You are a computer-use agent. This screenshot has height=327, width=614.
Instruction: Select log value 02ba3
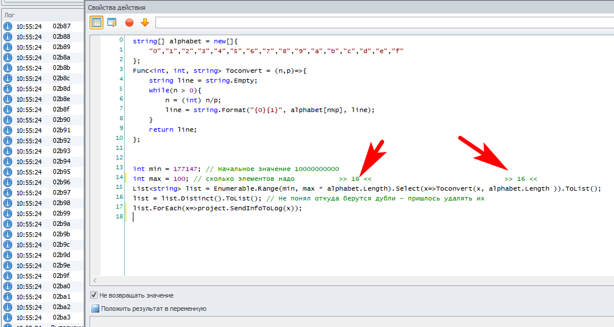click(x=61, y=317)
